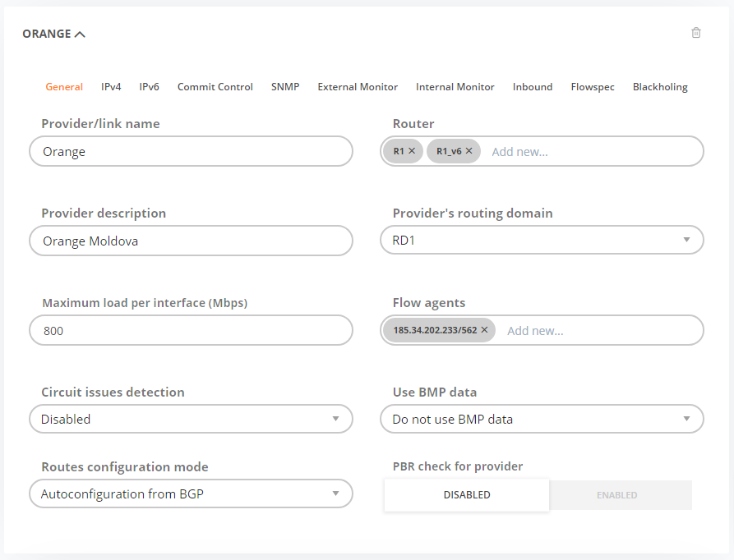Open the IPv6 tab

coord(150,87)
